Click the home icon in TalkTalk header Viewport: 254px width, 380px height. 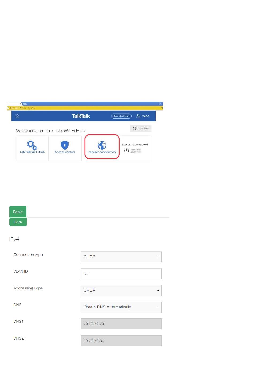[17, 116]
